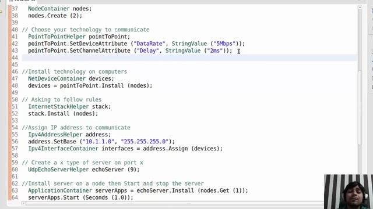Click "Ipv4InterfaceContainer" type name

(x=63, y=149)
